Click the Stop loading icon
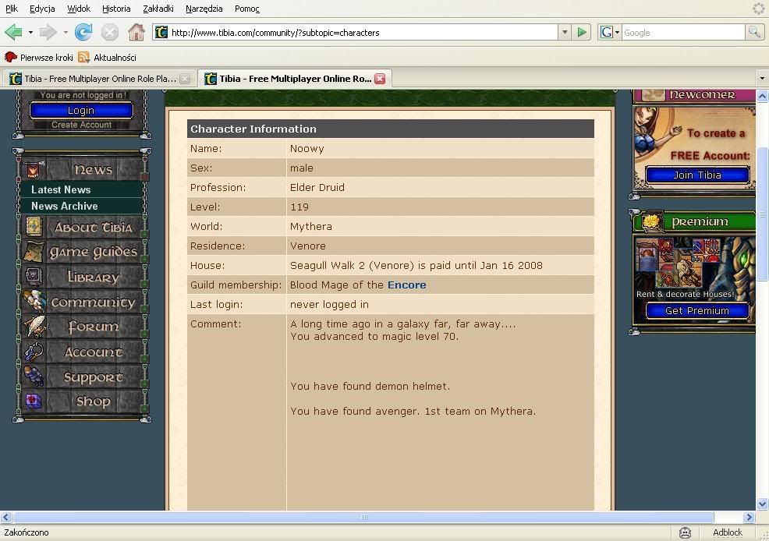The width and height of the screenshot is (769, 541). click(109, 32)
